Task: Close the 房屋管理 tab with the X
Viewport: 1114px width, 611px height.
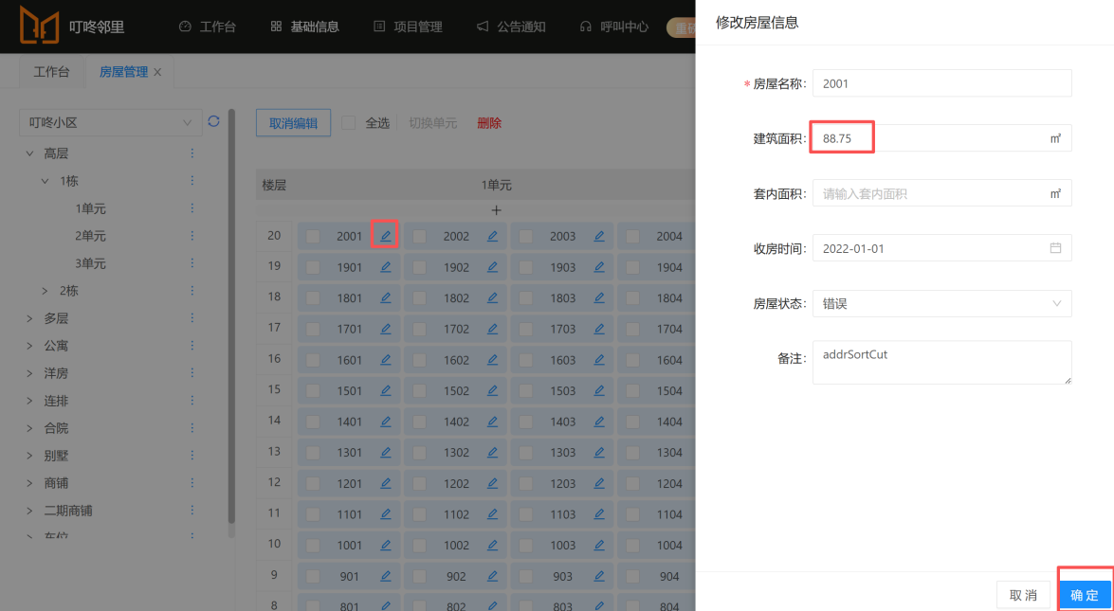Action: pyautogui.click(x=157, y=72)
